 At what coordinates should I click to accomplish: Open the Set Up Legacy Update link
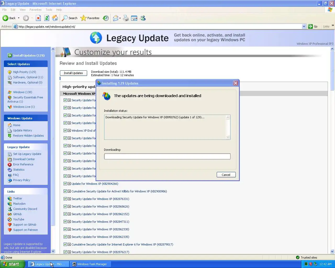pos(27,154)
